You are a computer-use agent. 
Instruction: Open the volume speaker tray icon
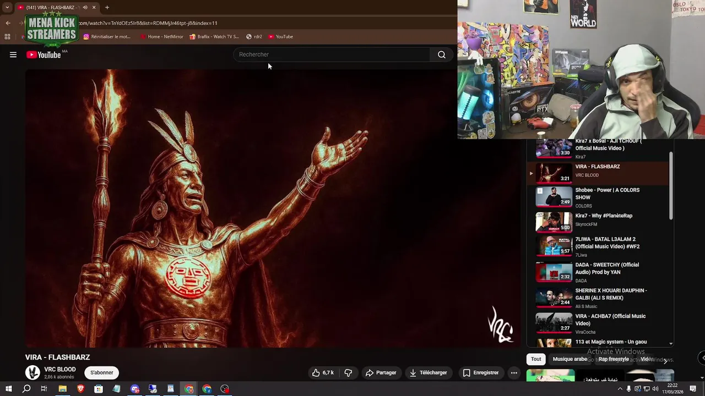pos(655,389)
